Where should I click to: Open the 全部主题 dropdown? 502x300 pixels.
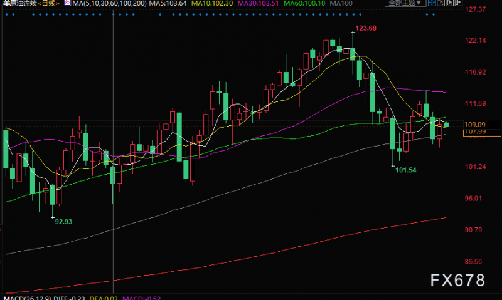(x=405, y=3)
